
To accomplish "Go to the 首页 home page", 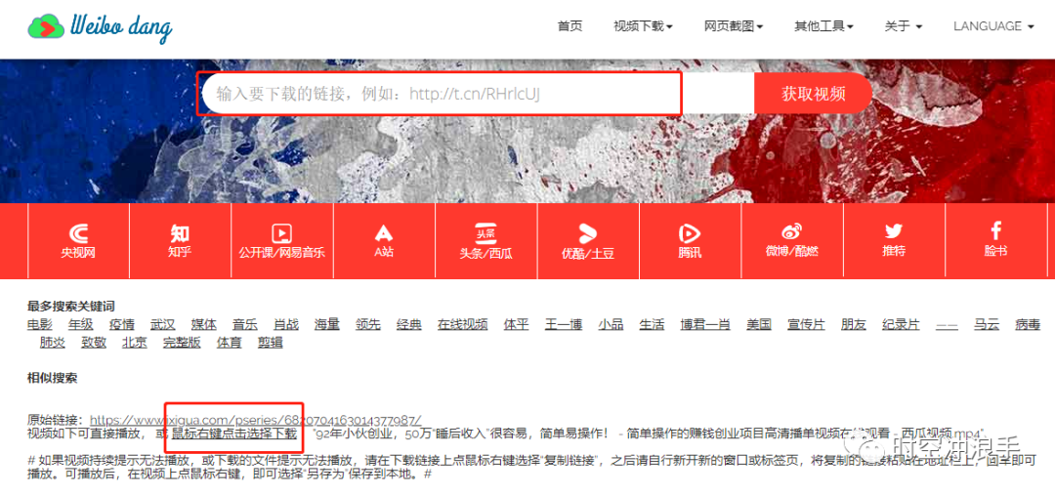I will coord(570,26).
